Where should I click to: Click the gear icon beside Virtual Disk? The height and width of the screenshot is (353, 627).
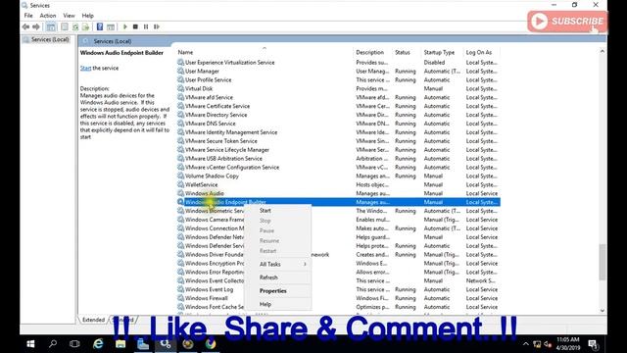[x=180, y=88]
